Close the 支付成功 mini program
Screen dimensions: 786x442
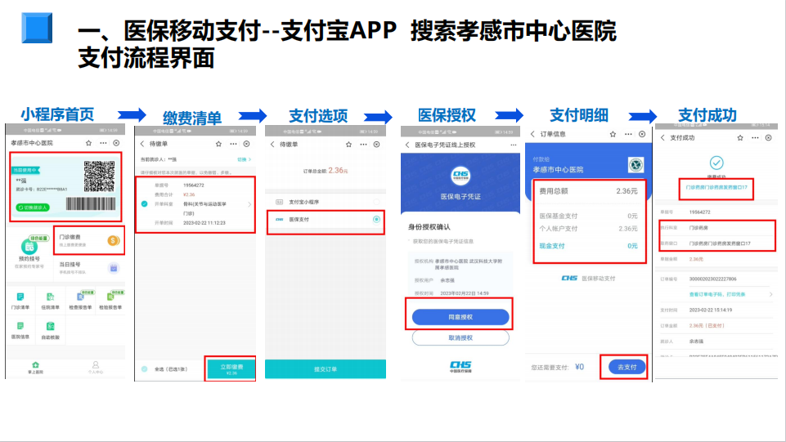point(769,137)
